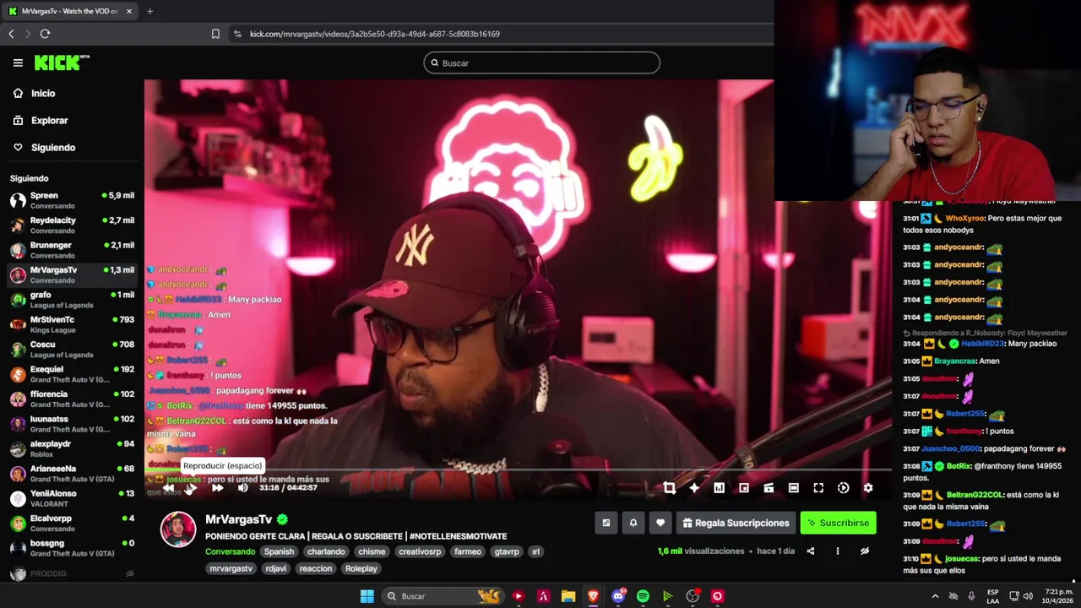Viewport: 1081px width, 608px height.
Task: Open the stats chart icon in player
Action: (719, 487)
